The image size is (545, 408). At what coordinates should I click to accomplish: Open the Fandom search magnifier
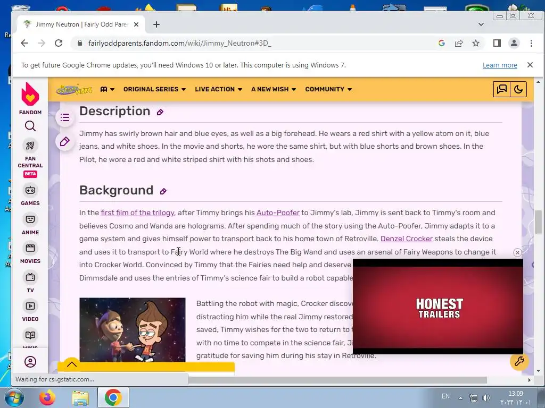[x=30, y=126]
